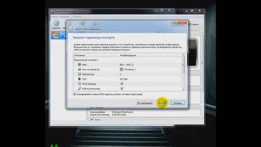Click the Тип гостевой ОС row icon
Viewport: 261px width, 147px height.
point(80,69)
